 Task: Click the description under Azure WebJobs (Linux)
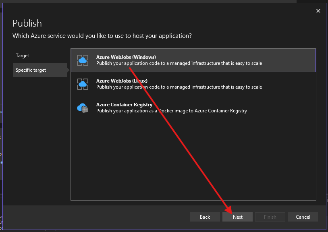pyautogui.click(x=179, y=87)
